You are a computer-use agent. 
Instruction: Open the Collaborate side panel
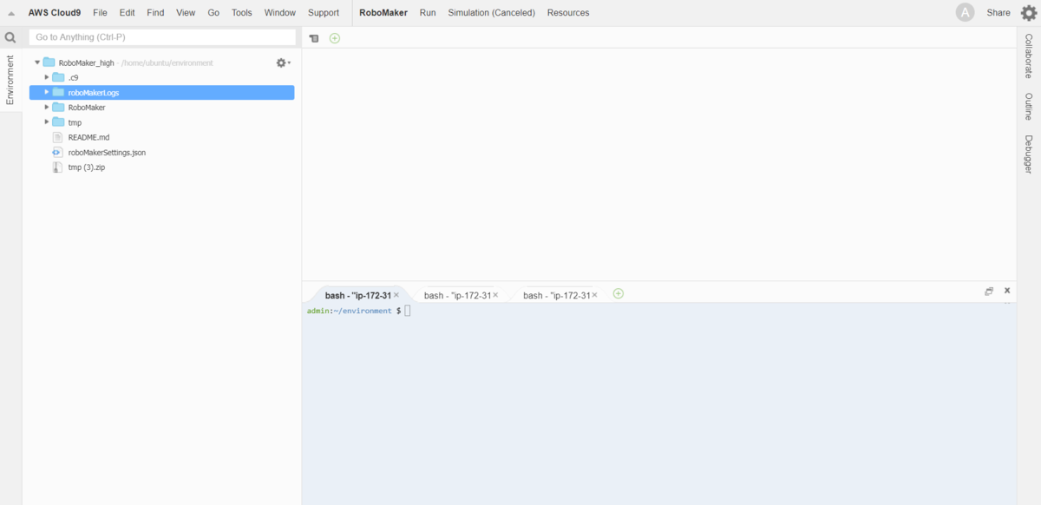pos(1029,56)
